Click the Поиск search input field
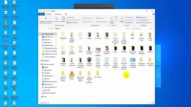The width and height of the screenshot is (191, 107). point(142,29)
